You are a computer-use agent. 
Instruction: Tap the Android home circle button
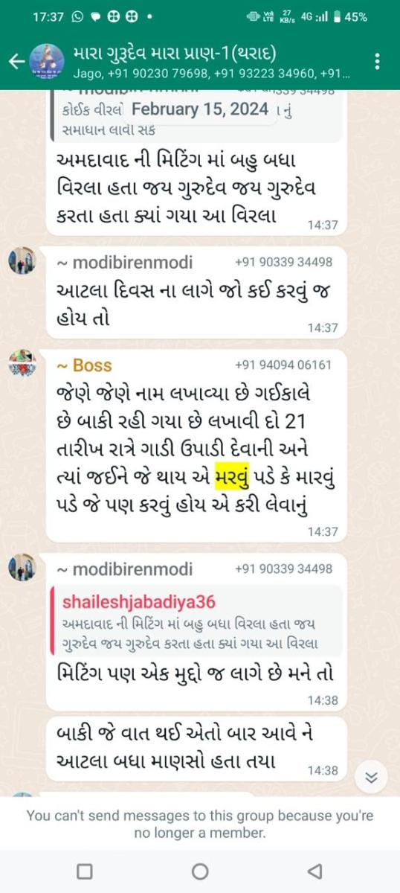[200, 871]
